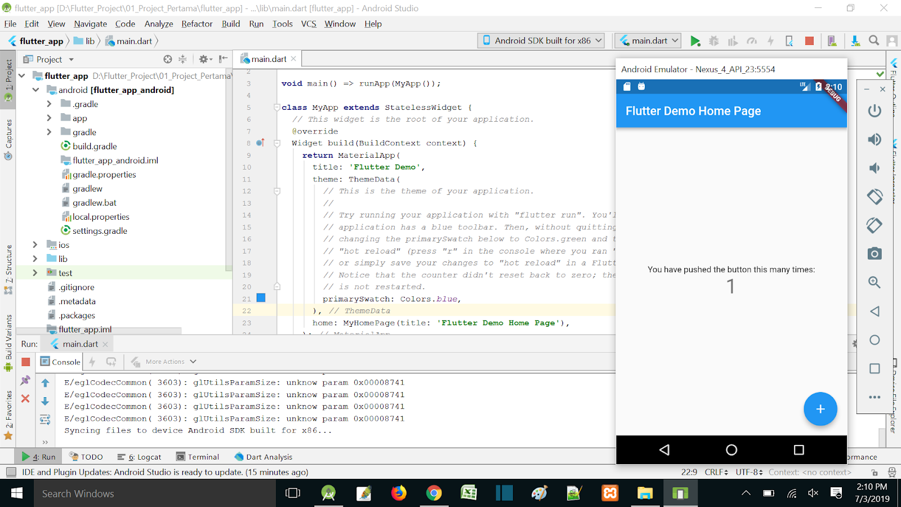This screenshot has height=507, width=901.
Task: Click the green Run button in main toolbar
Action: pyautogui.click(x=695, y=41)
